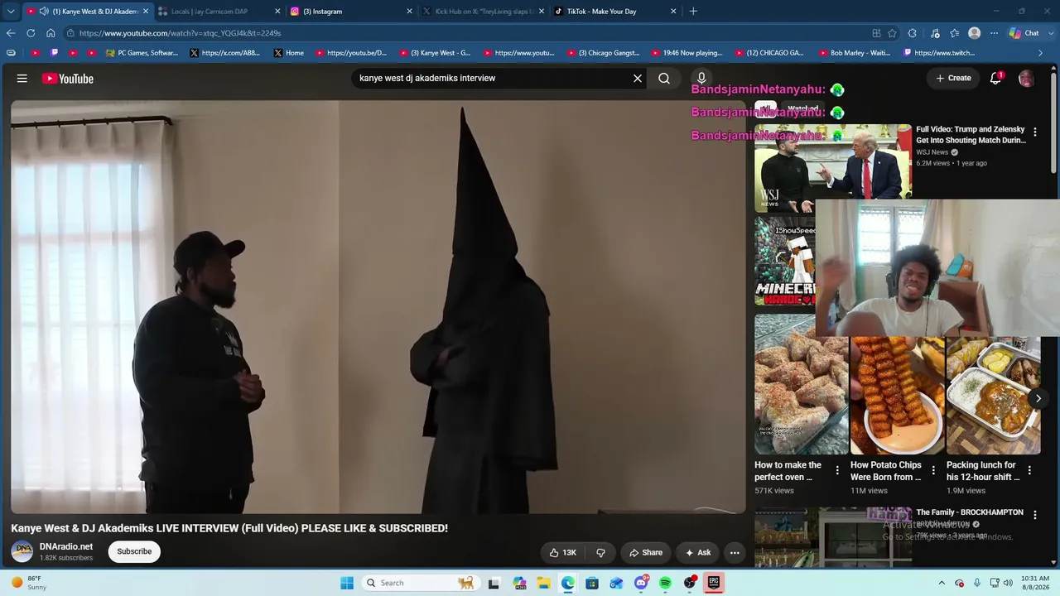Open the How Potato Chips short thumbnail
1060x596 pixels.
tap(898, 394)
